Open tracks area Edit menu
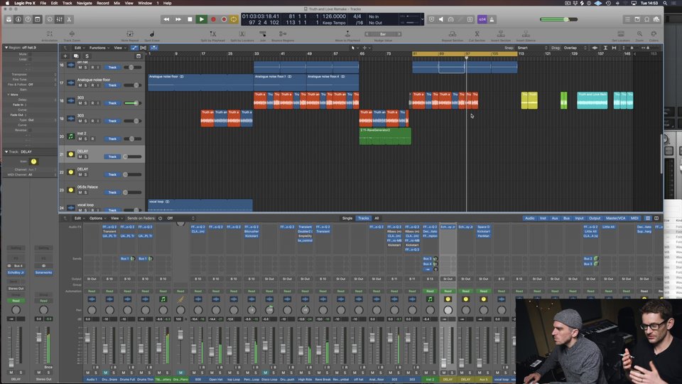682x384 pixels. tap(79, 48)
